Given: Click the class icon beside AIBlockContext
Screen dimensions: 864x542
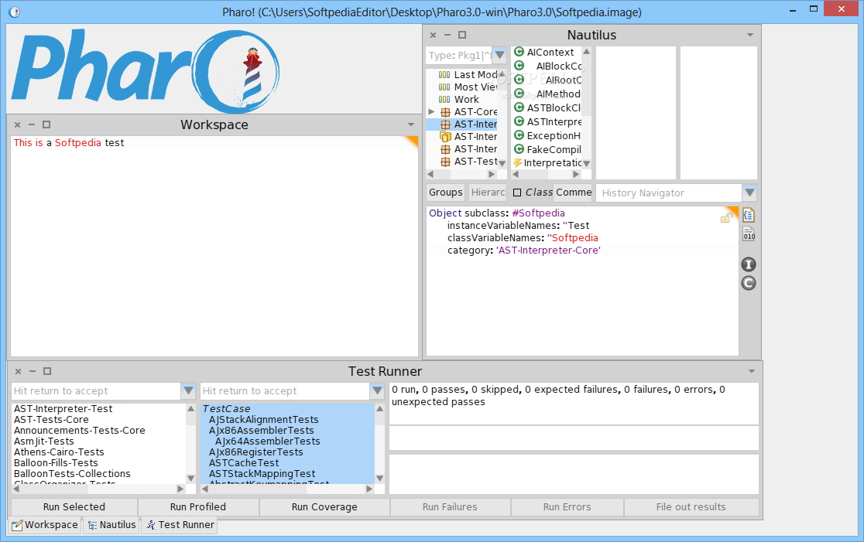Looking at the screenshot, I should 519,66.
